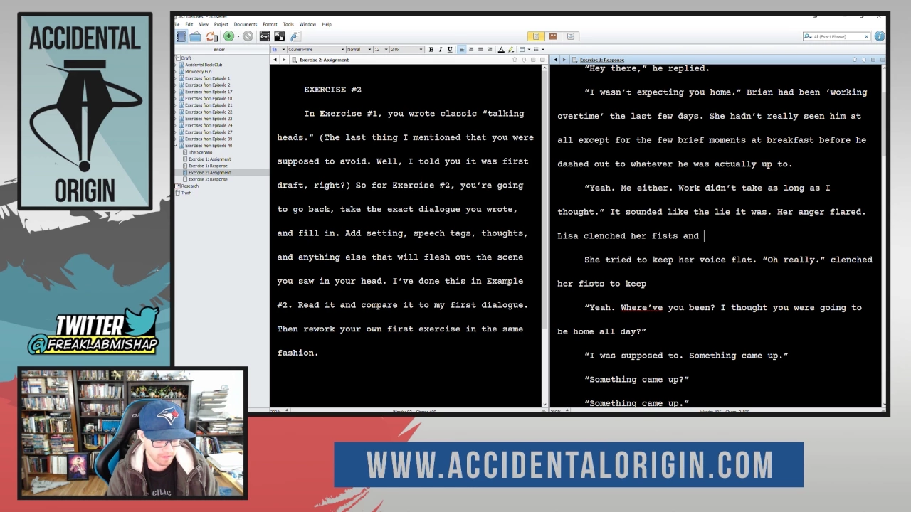Open the View menu
Viewport: 911px width, 512px height.
point(204,24)
